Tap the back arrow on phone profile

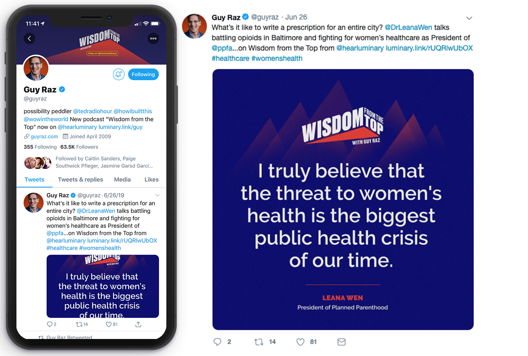pos(30,38)
